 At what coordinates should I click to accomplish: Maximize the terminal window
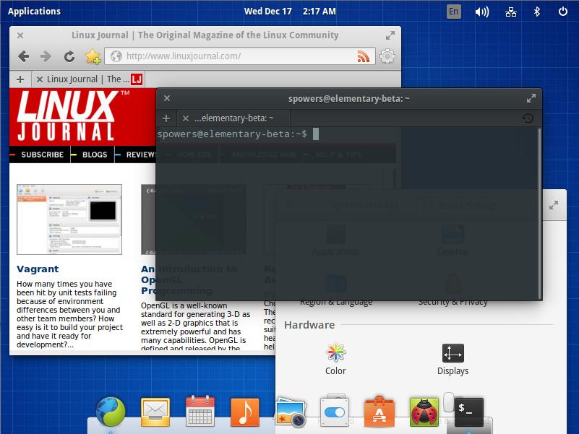(531, 98)
